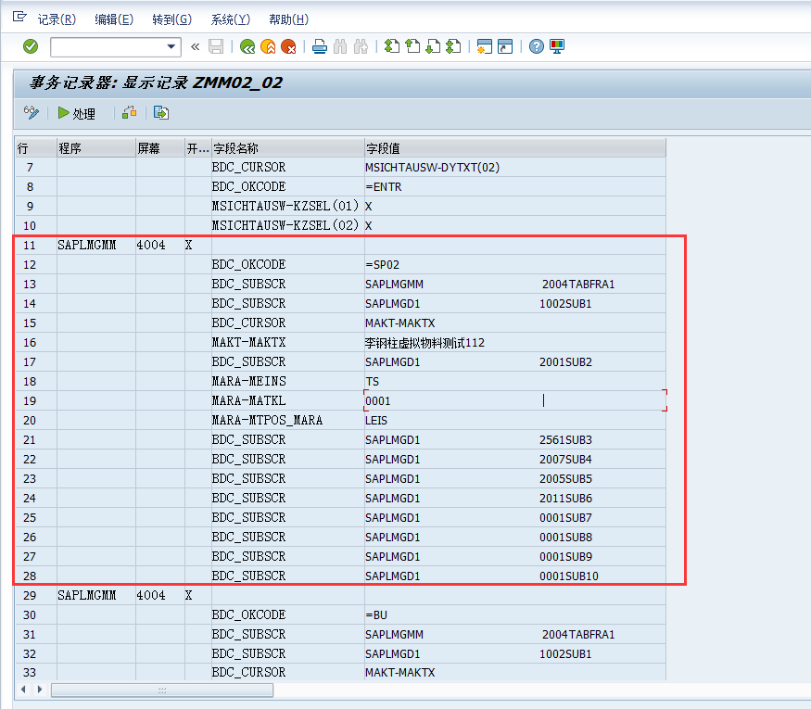Click the display/change glasses-pencil icon
This screenshot has width=811, height=709.
(31, 113)
